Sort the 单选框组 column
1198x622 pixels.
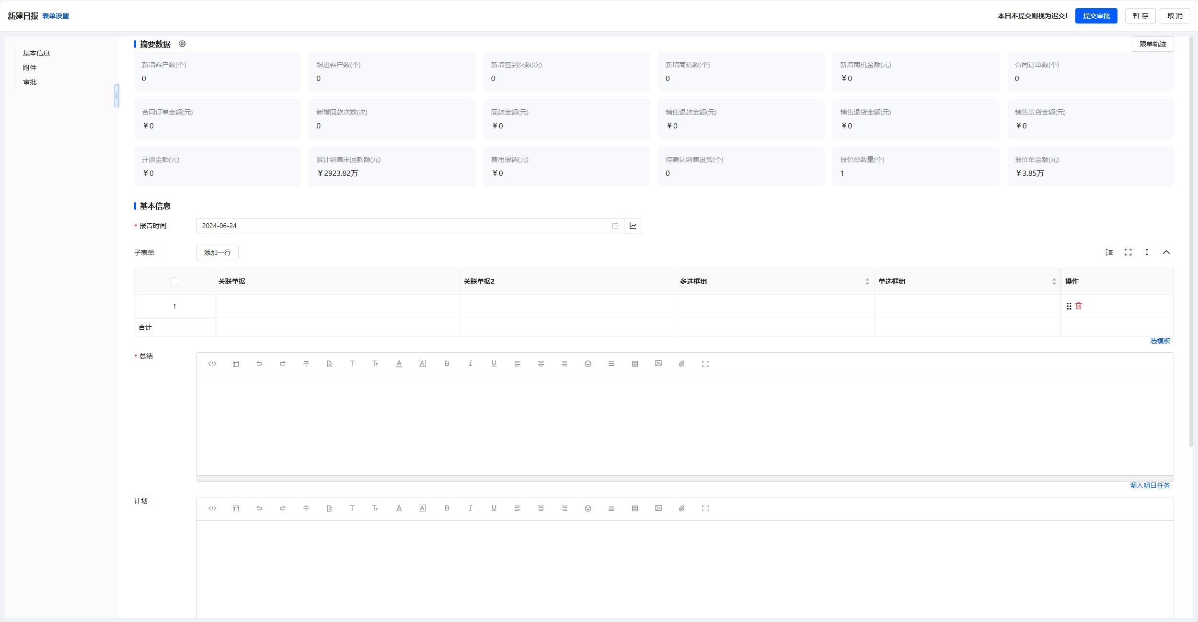(1054, 281)
